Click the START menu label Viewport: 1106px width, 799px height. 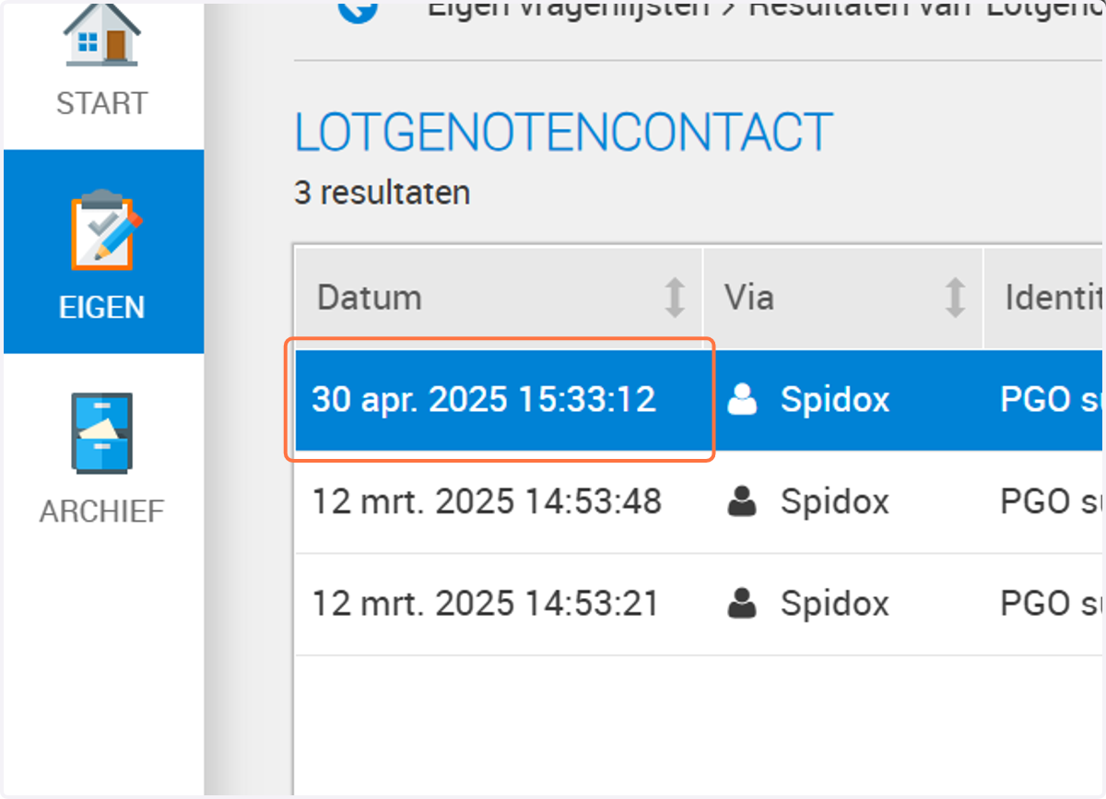101,103
